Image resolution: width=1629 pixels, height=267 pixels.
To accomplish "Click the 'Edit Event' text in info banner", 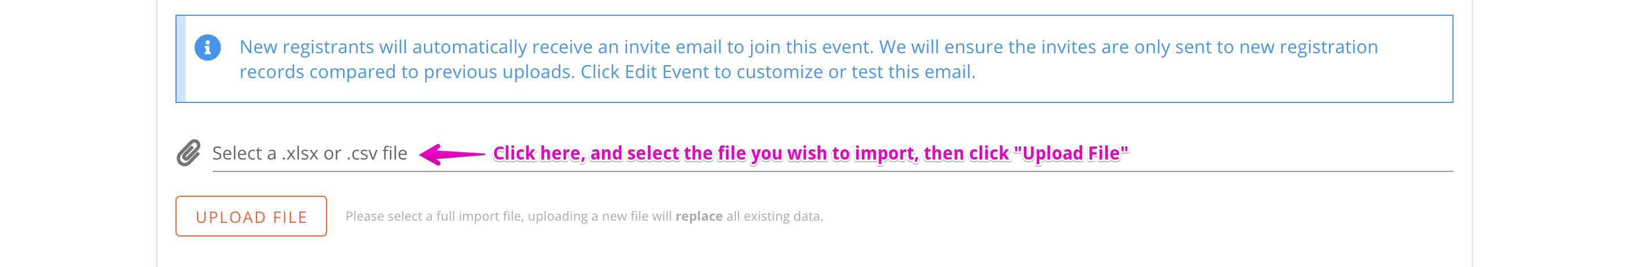I will pyautogui.click(x=667, y=72).
